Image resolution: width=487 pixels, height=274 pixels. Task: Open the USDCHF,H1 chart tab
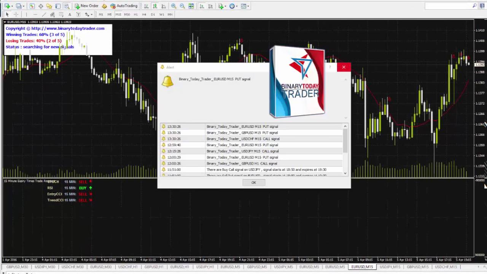click(127, 267)
